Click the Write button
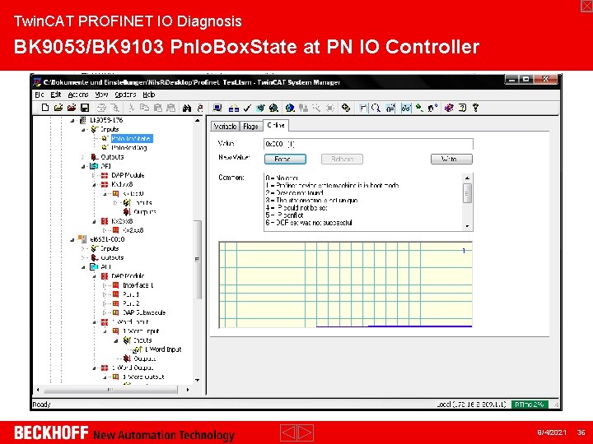Screen dimensions: 593x444 (x=451, y=159)
